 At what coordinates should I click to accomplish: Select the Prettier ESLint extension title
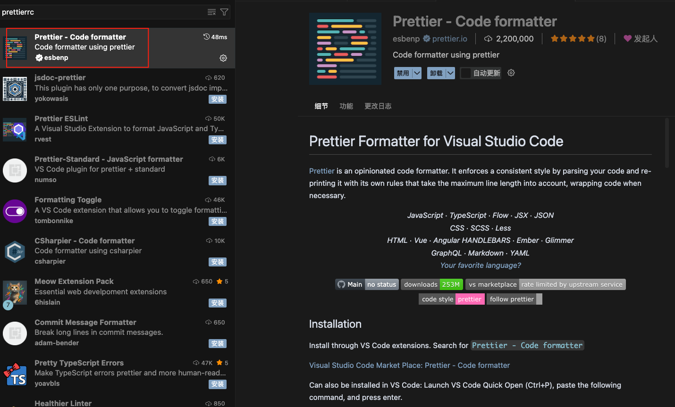click(61, 118)
